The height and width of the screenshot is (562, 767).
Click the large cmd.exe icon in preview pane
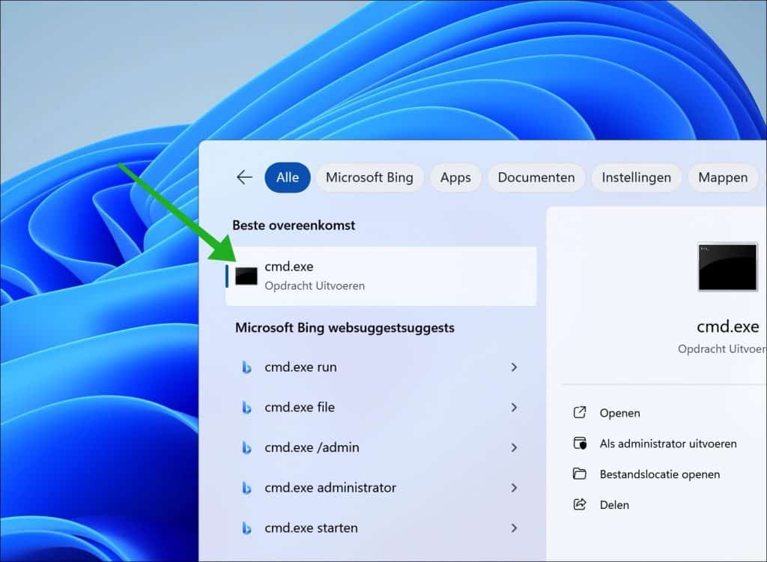point(727,268)
